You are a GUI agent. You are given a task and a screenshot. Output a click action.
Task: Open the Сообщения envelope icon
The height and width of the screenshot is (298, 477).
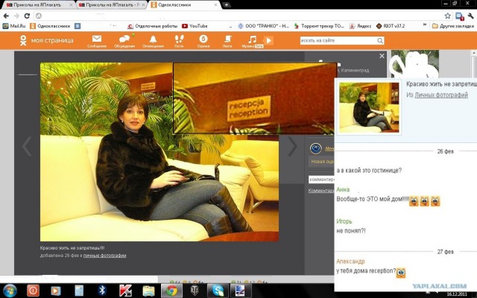click(x=97, y=39)
